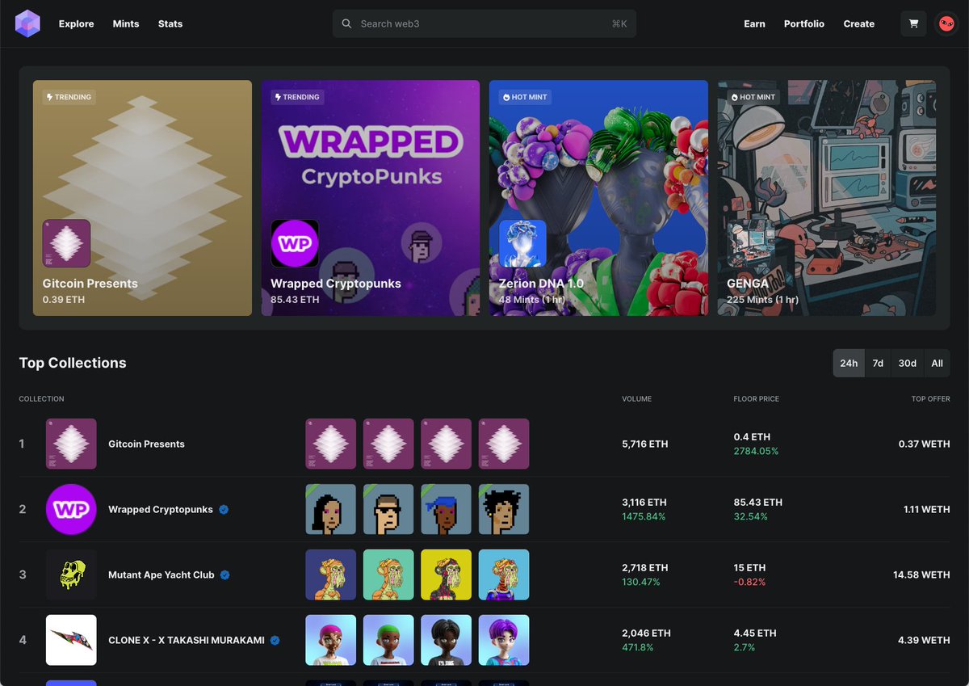The image size is (969, 686).
Task: Click the 14.58 WETH top offer
Action: coord(921,574)
